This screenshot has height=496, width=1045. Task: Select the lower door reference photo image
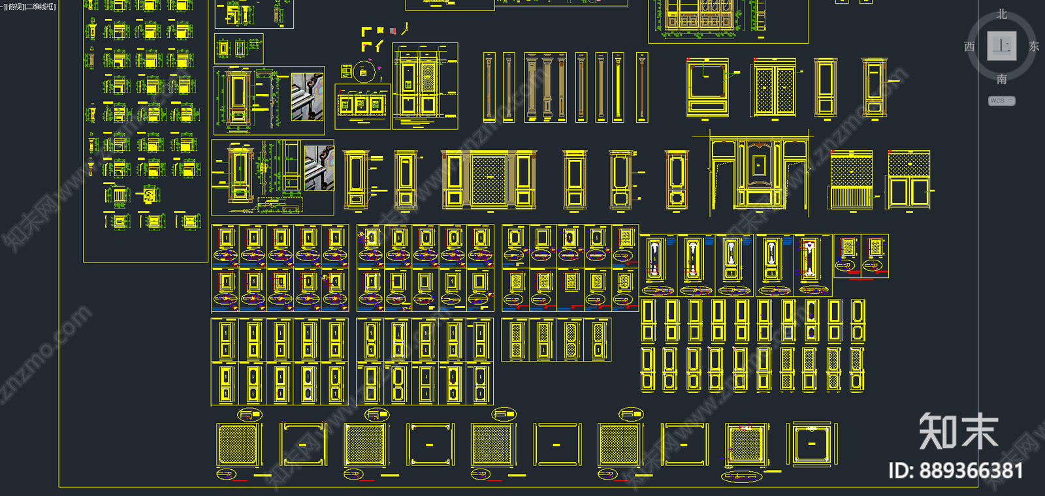(x=319, y=168)
